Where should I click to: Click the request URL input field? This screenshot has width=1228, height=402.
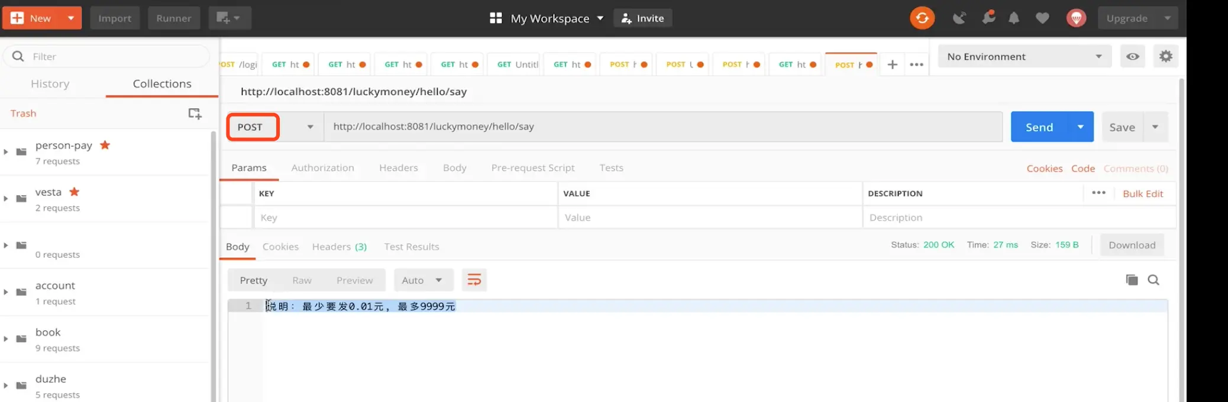(x=663, y=127)
